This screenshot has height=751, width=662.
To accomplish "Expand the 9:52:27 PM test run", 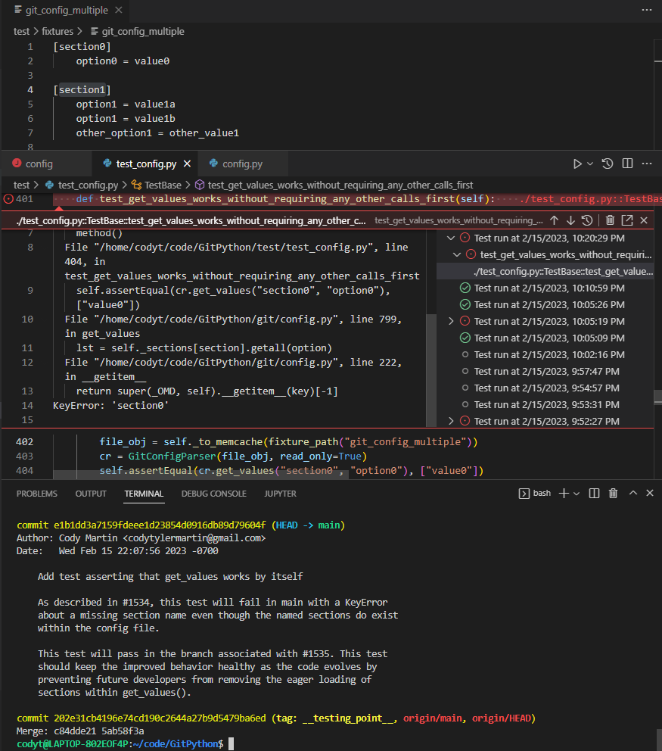I will 452,421.
